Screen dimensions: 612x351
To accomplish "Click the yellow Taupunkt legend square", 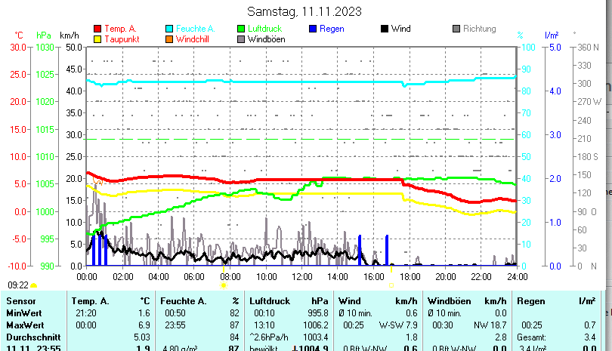I will click(97, 39).
